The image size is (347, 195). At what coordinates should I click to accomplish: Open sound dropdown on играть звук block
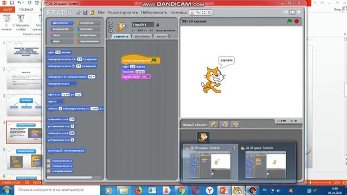(145, 77)
